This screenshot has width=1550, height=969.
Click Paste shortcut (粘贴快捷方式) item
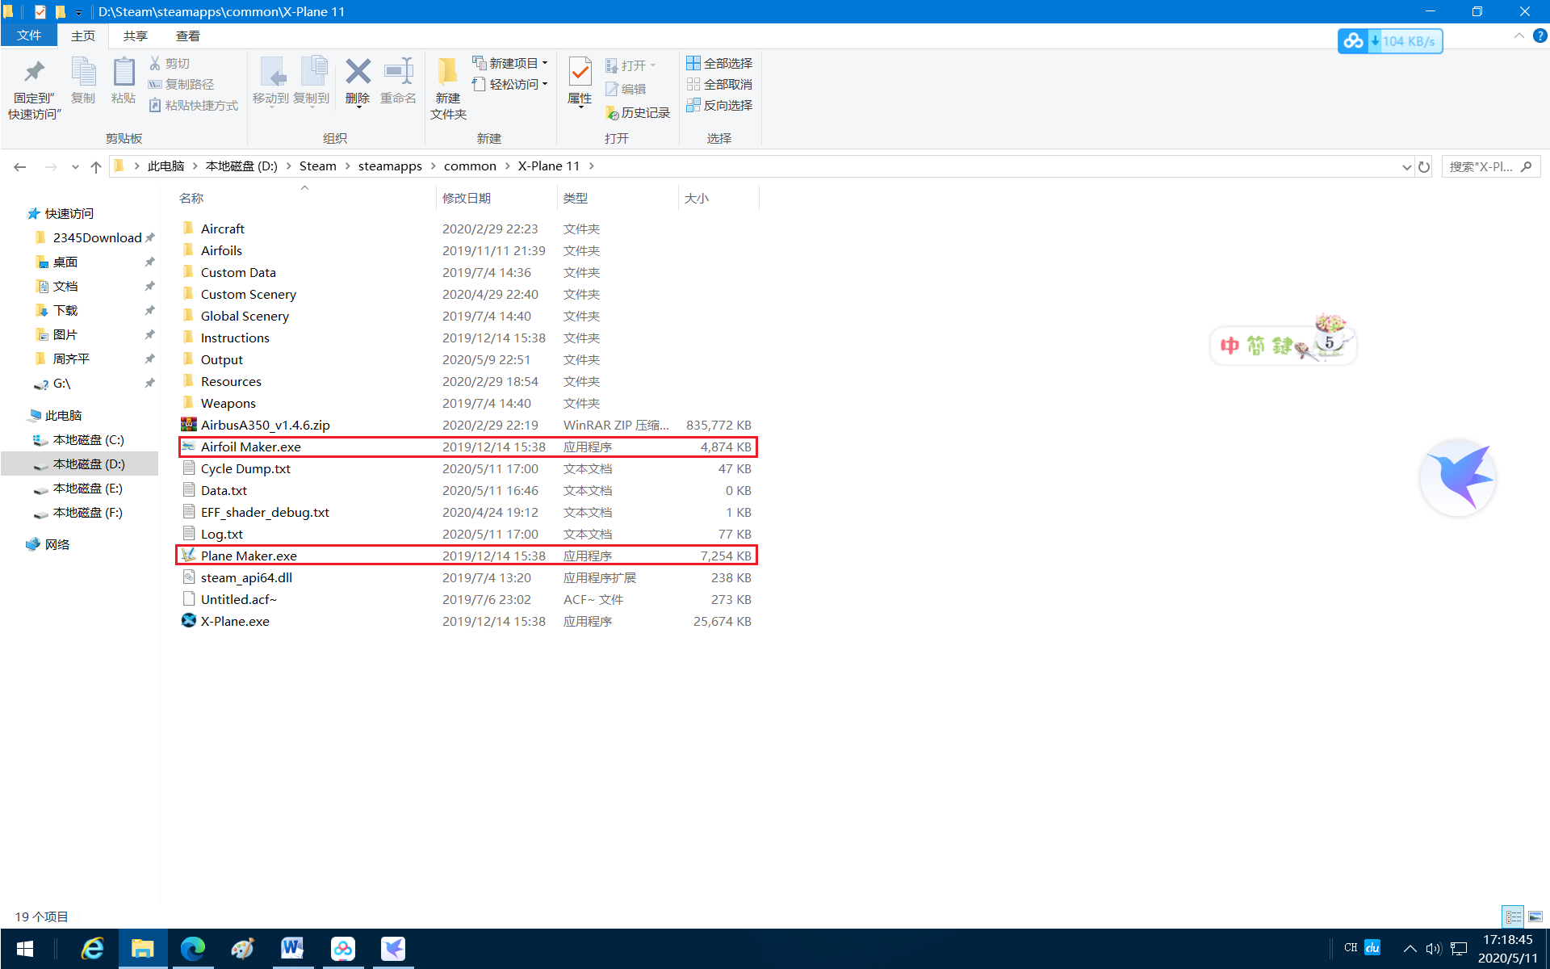point(194,105)
